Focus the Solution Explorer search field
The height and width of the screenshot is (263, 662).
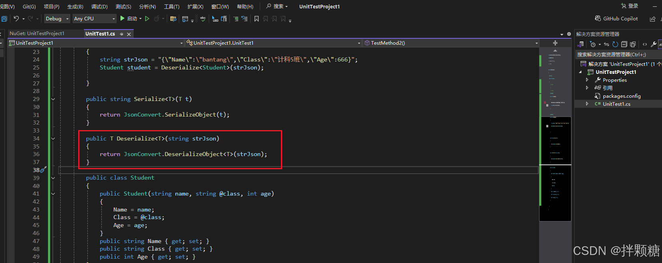click(x=618, y=54)
